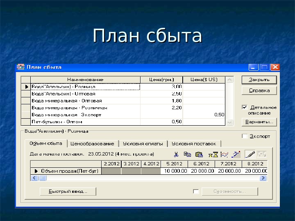
Task: Click the Цена(грн.) column header
Action: pos(161,80)
